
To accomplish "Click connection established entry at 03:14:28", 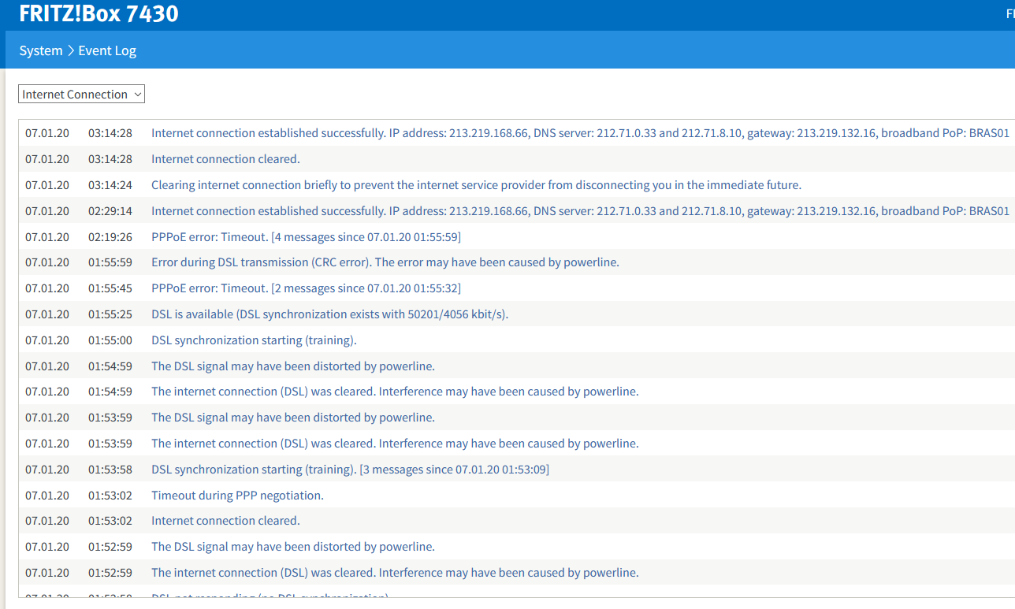I will pos(579,133).
